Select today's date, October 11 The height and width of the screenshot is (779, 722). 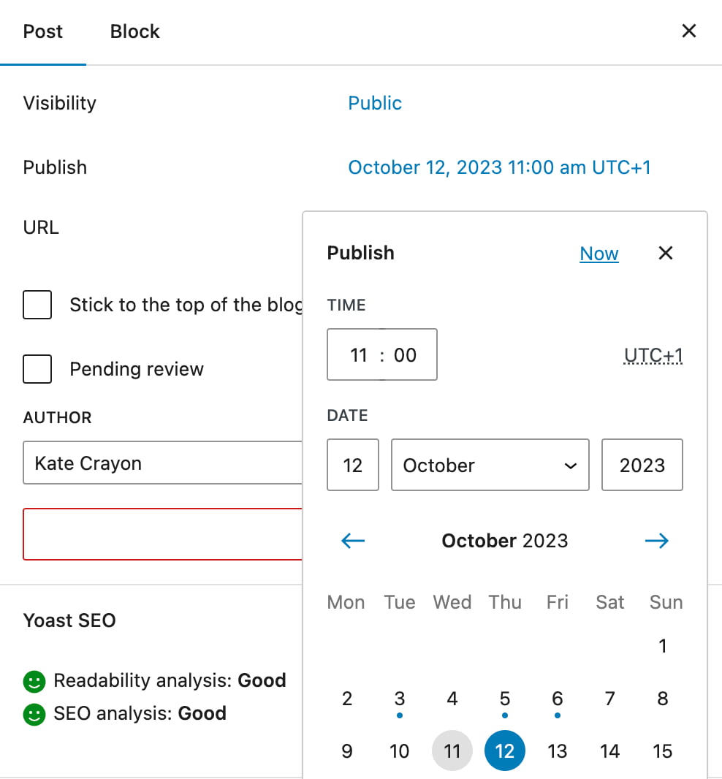[x=452, y=750]
